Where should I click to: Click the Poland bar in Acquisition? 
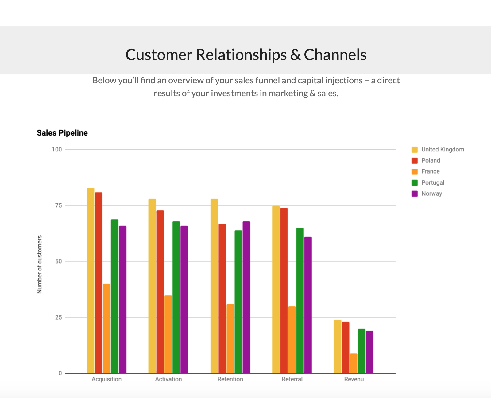[x=99, y=283]
